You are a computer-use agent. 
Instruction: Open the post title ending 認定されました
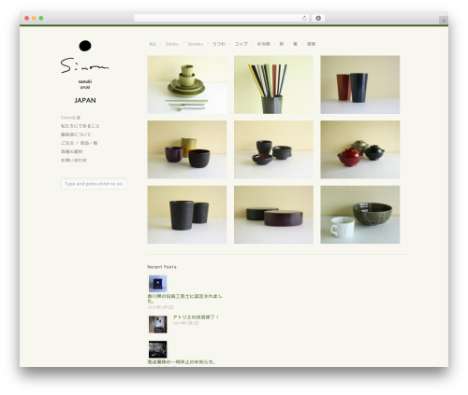point(184,299)
